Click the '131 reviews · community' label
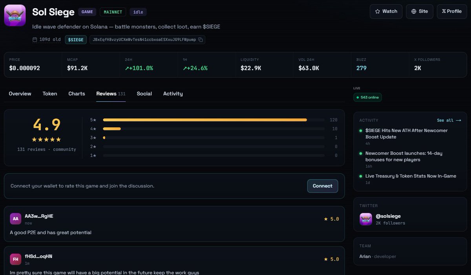 pos(47,149)
